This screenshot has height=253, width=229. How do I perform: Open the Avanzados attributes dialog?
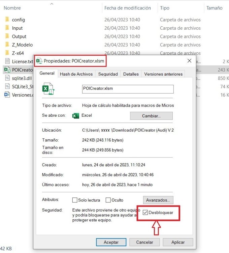pos(158,200)
